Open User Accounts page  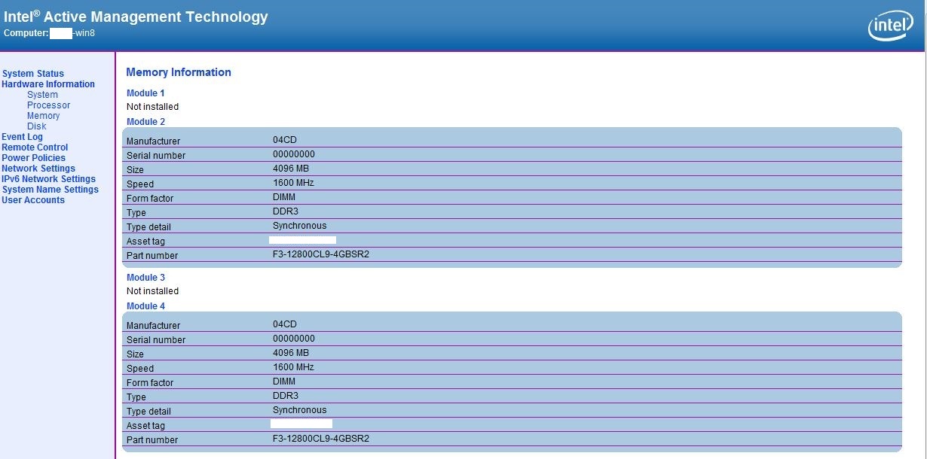tap(33, 200)
